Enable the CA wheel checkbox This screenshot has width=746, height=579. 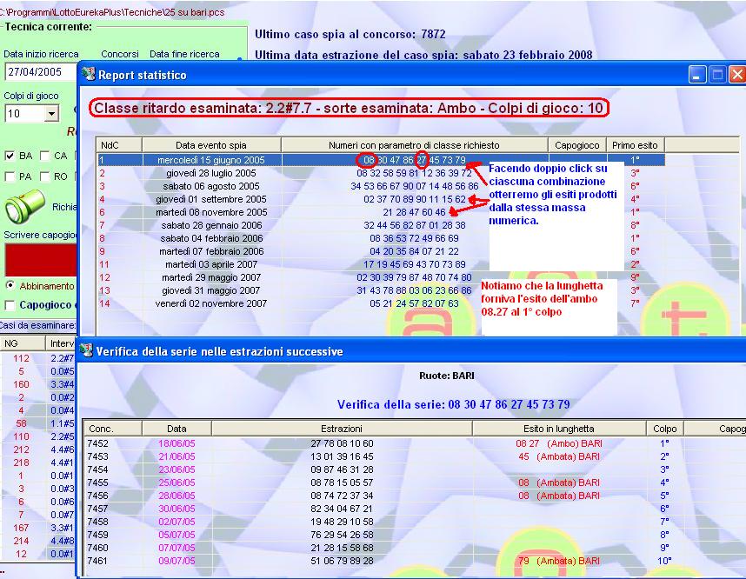pos(44,156)
